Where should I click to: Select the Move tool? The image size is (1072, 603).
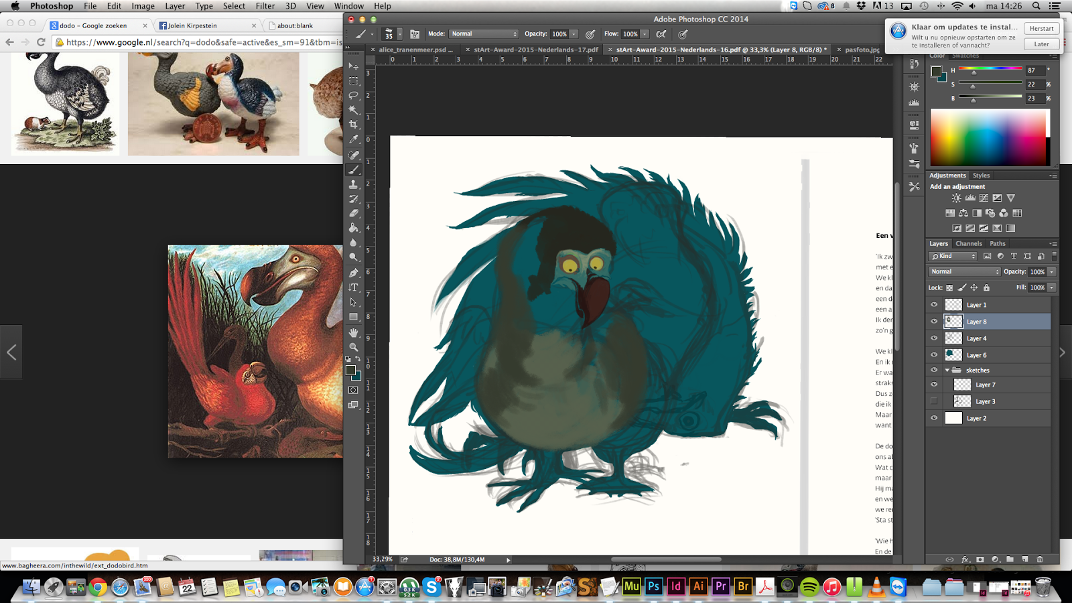click(x=353, y=66)
